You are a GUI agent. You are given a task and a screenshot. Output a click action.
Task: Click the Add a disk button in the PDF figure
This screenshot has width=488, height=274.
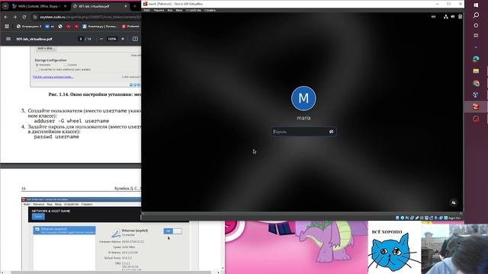46,48
